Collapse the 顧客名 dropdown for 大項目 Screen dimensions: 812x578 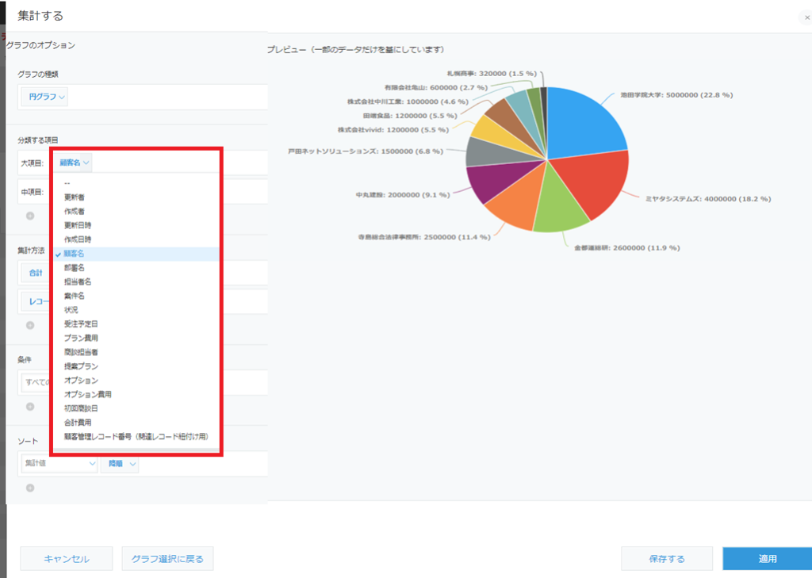coord(75,163)
